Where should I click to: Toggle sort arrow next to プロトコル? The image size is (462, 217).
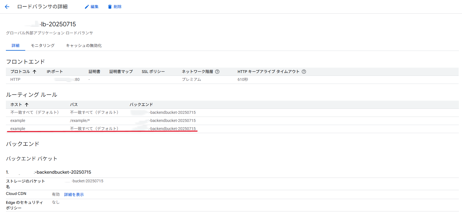click(x=34, y=72)
